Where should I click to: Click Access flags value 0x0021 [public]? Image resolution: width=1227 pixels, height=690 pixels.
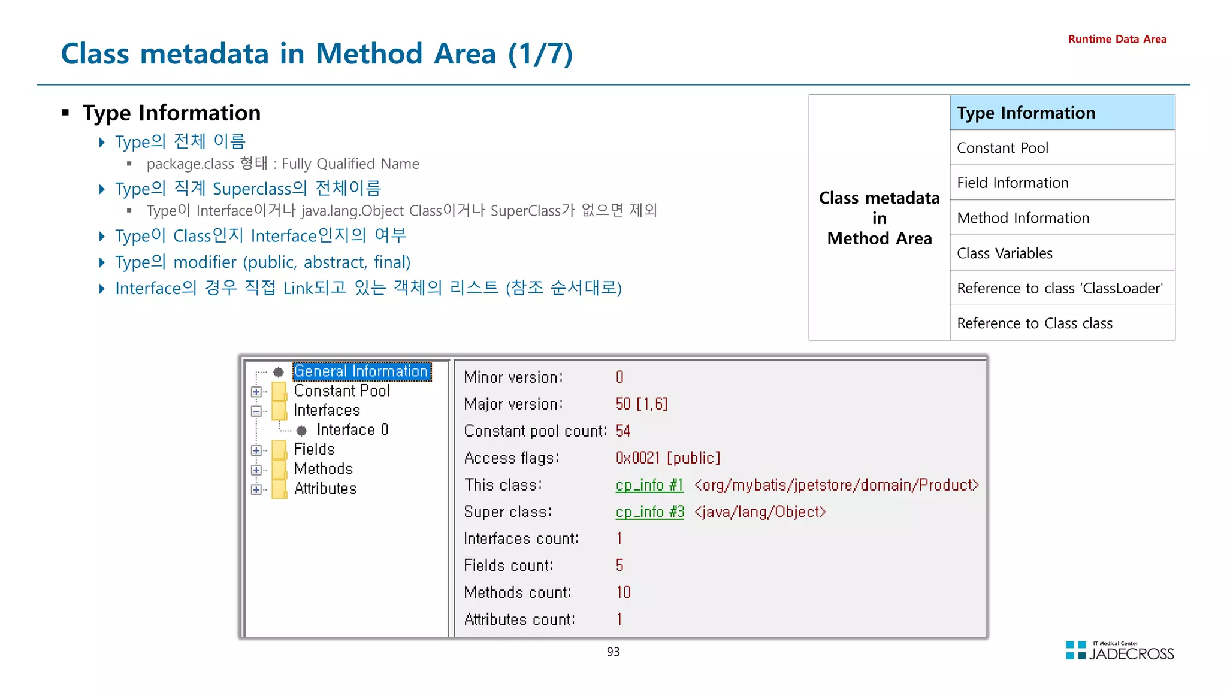click(667, 458)
